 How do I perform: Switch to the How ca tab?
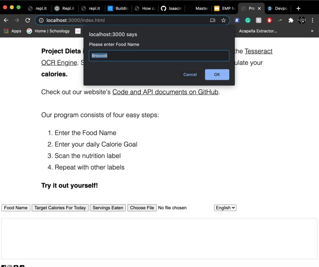click(x=145, y=8)
